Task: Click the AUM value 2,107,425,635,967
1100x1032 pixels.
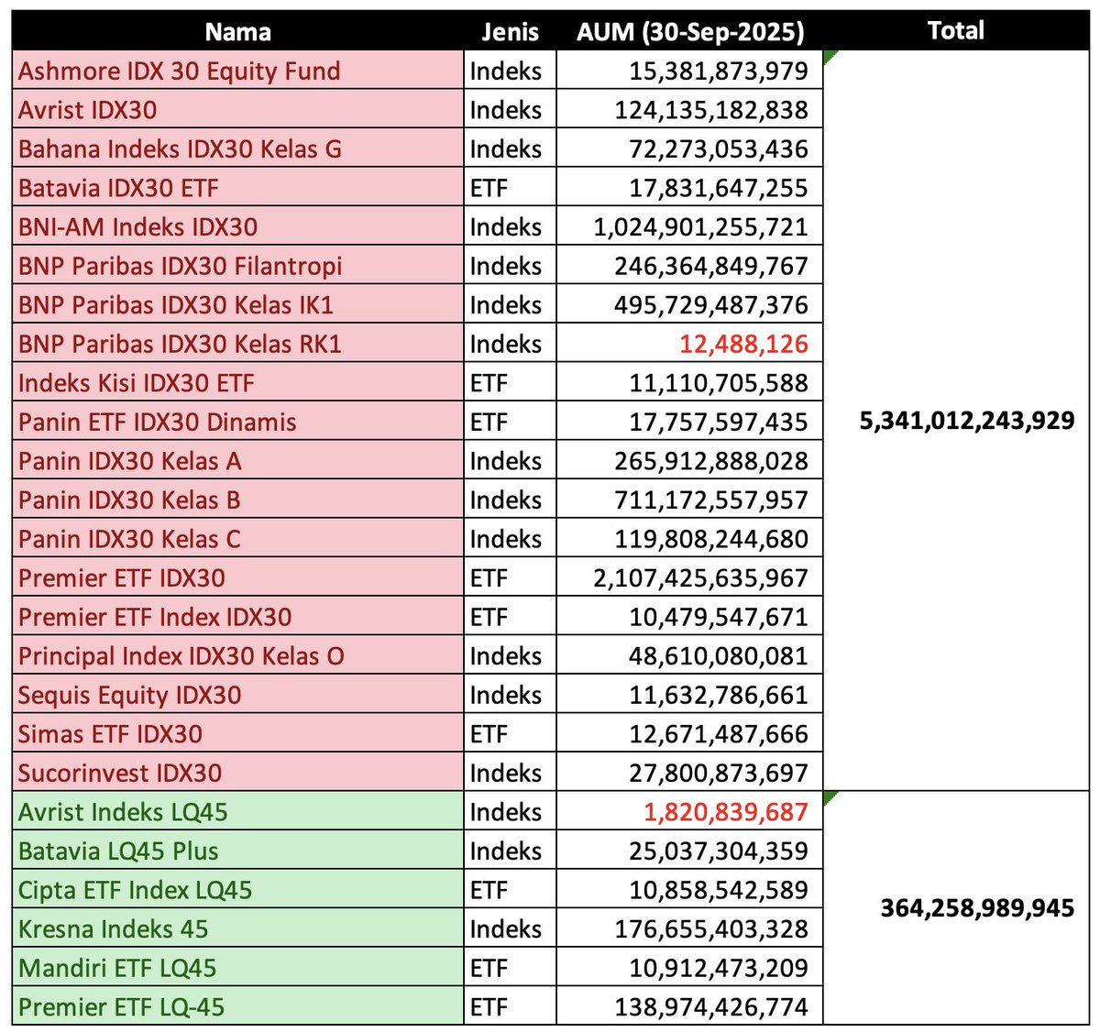Action: tap(701, 577)
